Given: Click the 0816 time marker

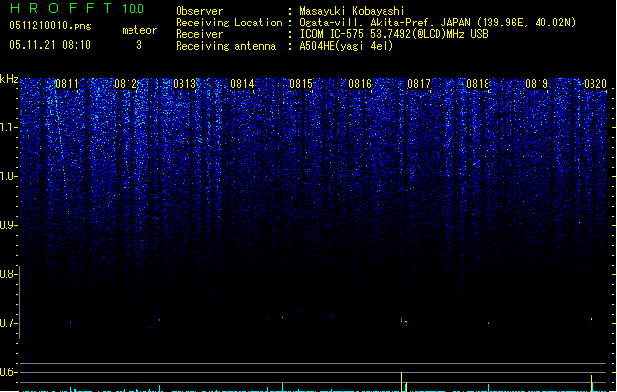Looking at the screenshot, I should tap(360, 84).
